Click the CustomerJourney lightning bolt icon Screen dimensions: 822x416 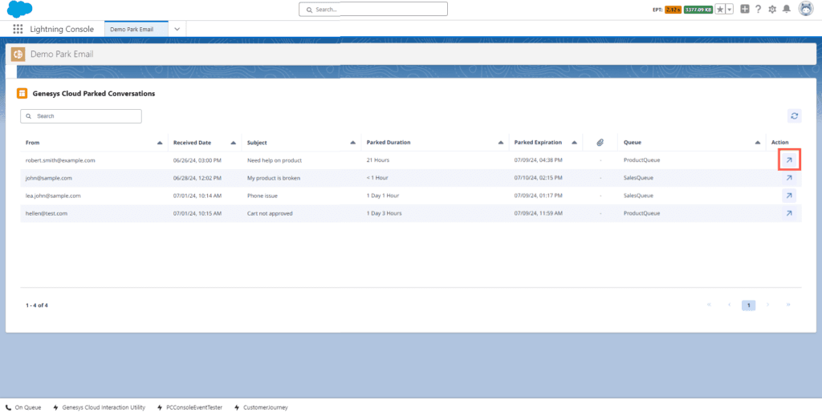tap(237, 407)
